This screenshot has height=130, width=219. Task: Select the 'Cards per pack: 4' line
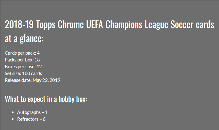[22, 53]
